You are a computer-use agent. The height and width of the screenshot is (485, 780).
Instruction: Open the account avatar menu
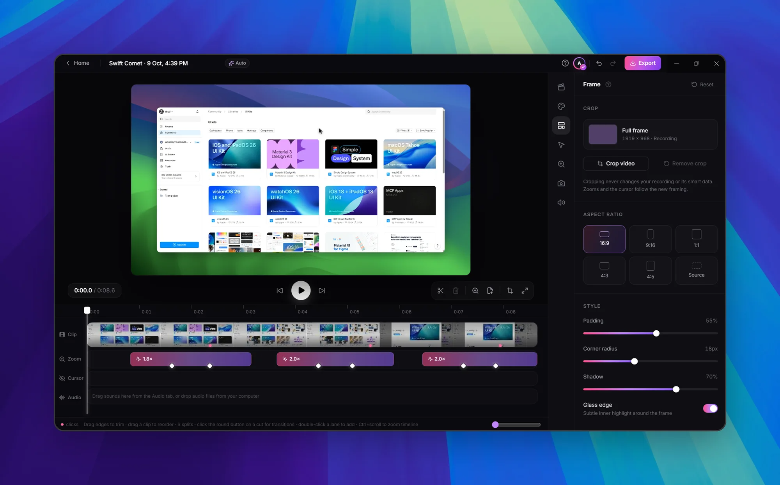pos(580,63)
